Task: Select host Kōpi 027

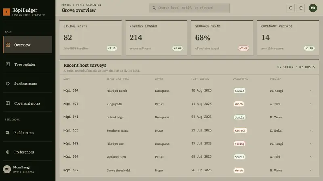Action: click(x=71, y=104)
